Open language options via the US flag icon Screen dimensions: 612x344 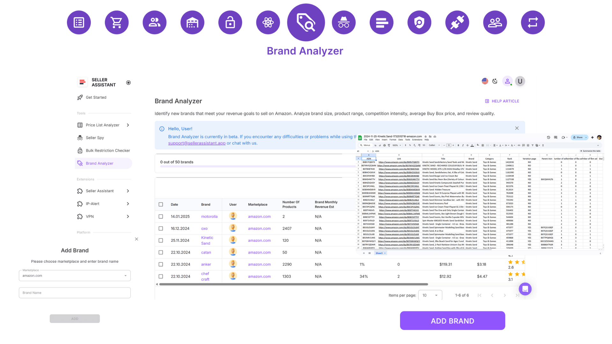click(x=485, y=81)
